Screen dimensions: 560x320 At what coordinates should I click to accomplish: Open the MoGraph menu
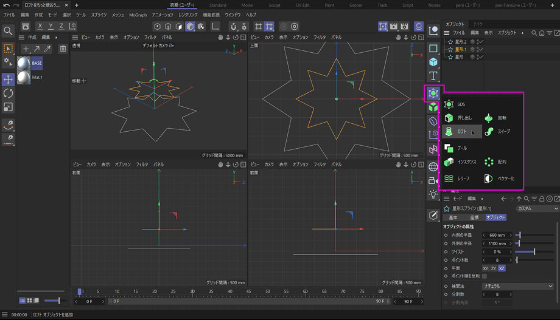coord(138,15)
